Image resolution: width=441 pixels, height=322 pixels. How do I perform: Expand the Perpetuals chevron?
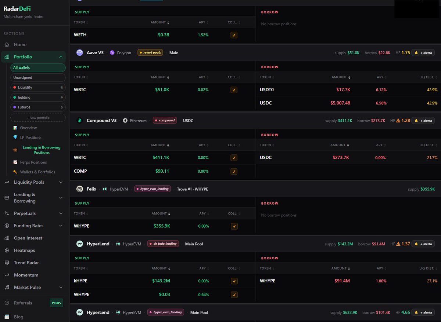[61, 213]
